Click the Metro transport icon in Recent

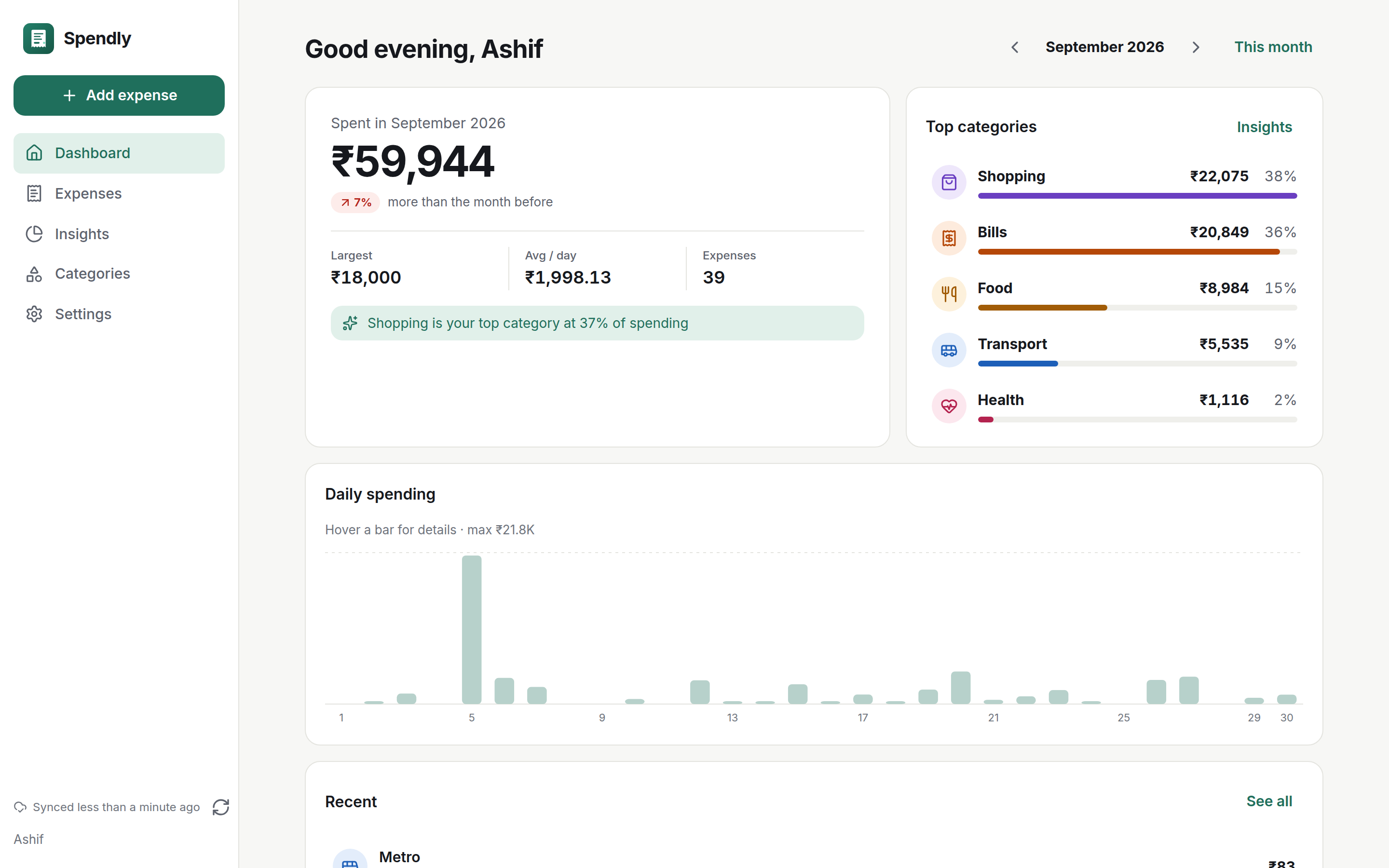350,859
